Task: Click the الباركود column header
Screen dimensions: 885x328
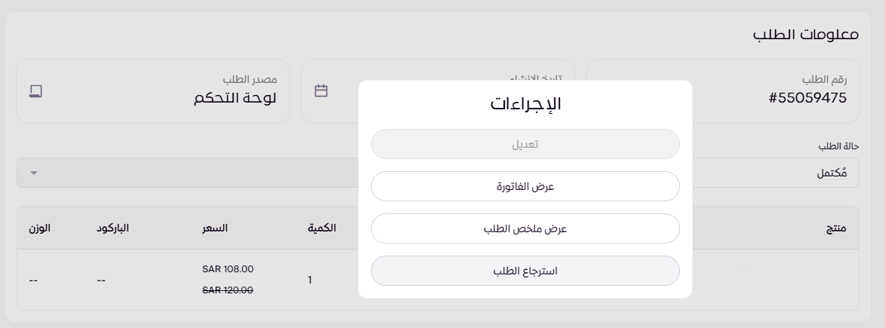Action: [114, 228]
